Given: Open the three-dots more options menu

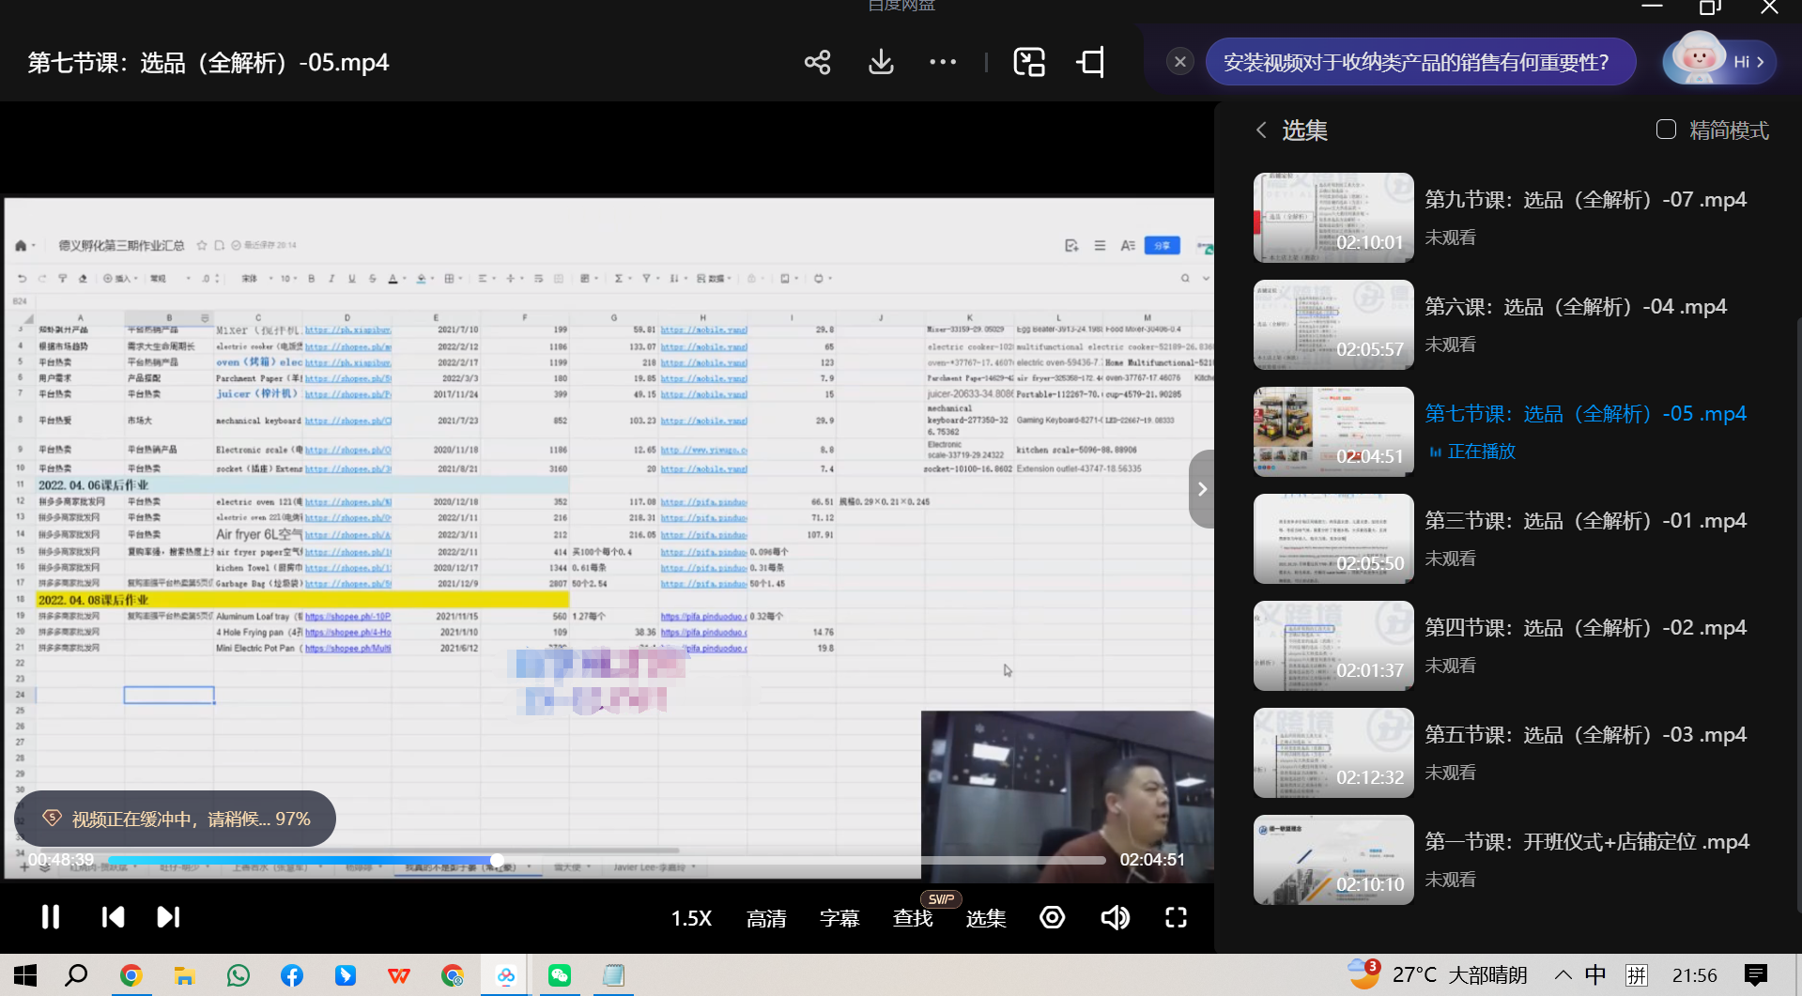Looking at the screenshot, I should (942, 63).
